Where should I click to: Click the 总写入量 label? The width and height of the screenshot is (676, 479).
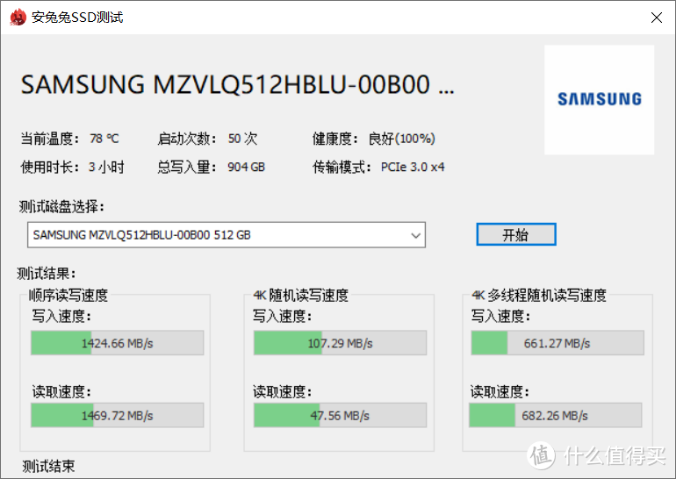coord(187,168)
